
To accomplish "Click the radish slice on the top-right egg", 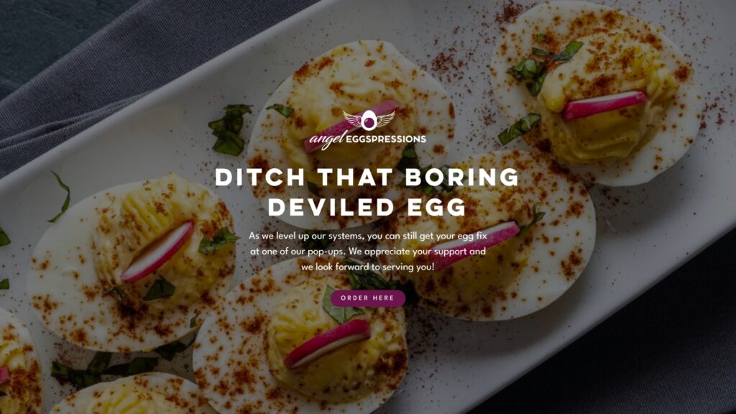I will click(x=604, y=105).
